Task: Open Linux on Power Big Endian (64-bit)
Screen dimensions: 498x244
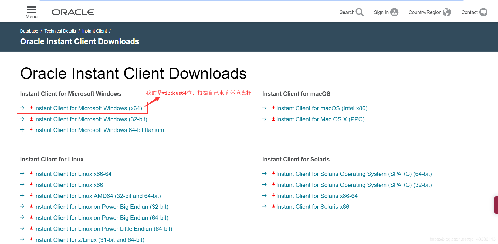Action: tap(101, 218)
